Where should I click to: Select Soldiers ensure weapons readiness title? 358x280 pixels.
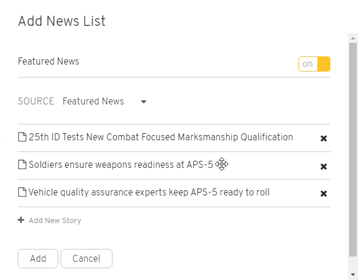click(121, 164)
